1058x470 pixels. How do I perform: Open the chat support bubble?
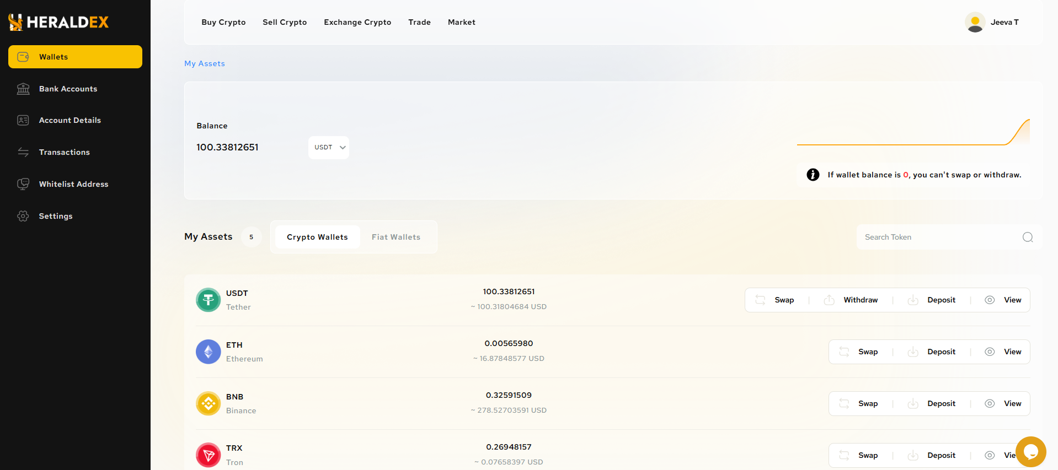[x=1030, y=452]
